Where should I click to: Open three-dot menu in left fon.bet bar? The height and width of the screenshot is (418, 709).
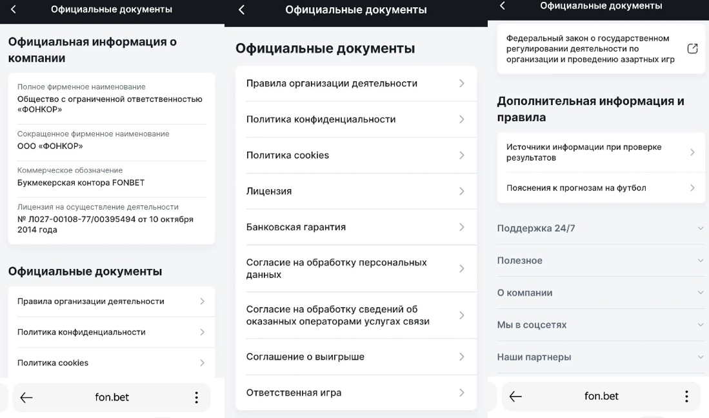196,397
